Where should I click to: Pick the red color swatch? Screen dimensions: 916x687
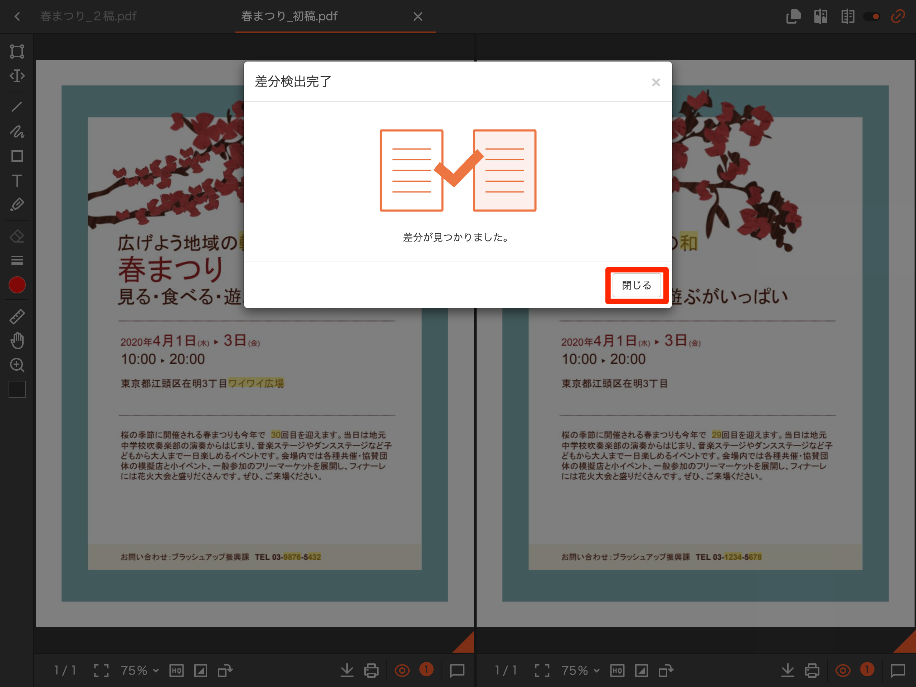pos(17,285)
